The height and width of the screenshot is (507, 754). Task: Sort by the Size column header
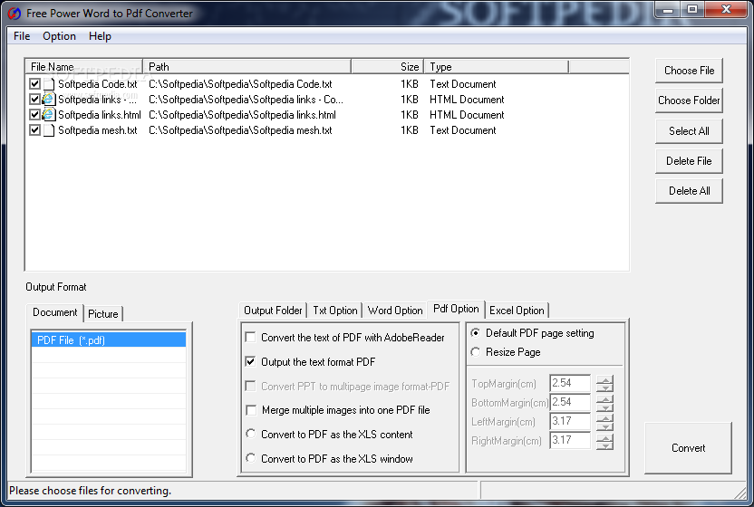(388, 67)
